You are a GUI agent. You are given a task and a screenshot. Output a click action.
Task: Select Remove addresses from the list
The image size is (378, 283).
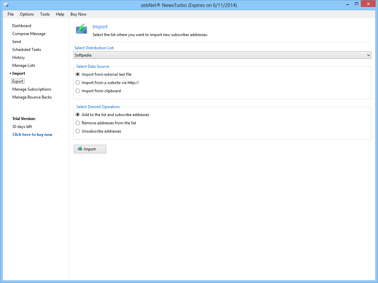(106, 123)
